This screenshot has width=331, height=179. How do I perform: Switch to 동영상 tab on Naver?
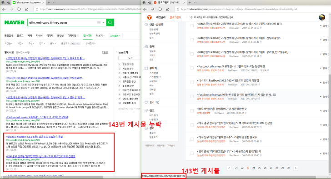pyautogui.click(x=60, y=36)
